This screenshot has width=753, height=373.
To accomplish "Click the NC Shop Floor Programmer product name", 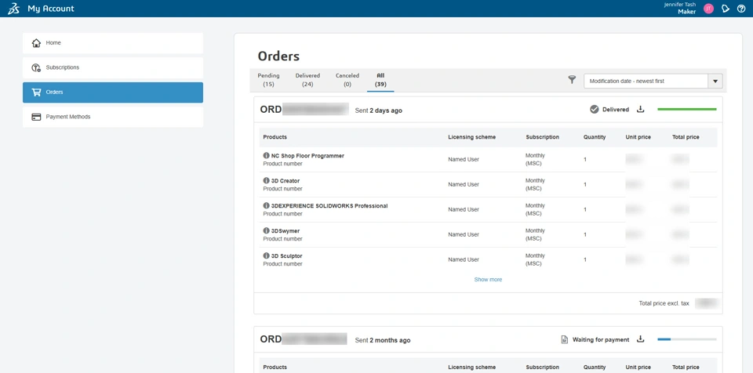I will point(307,155).
